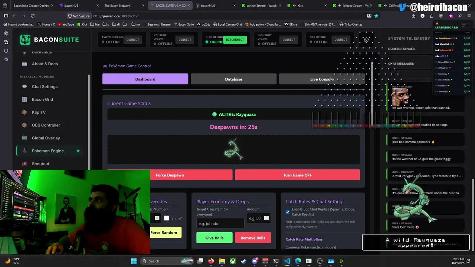Screen dimensions: 475x267
Task: Switch to Visual Studio Code in taskbar
Action: (287, 261)
